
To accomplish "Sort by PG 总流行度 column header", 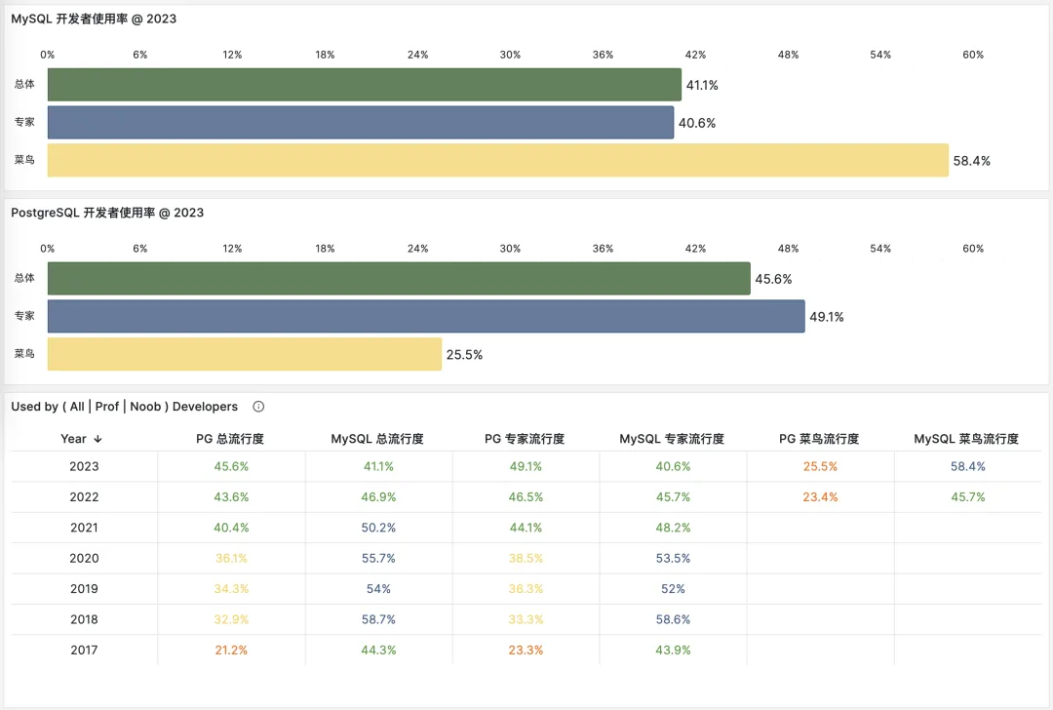I will [230, 439].
